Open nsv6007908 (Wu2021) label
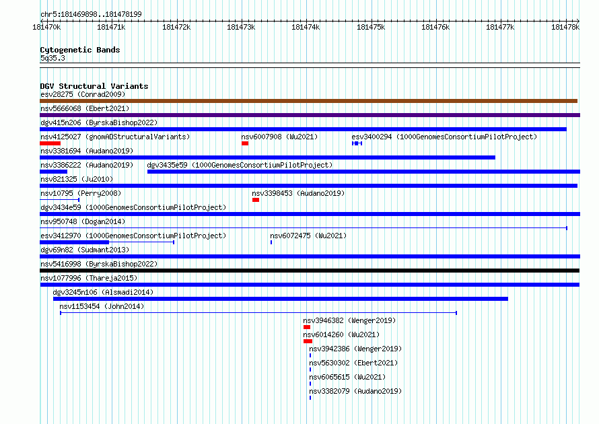The width and height of the screenshot is (599, 424). [x=279, y=137]
